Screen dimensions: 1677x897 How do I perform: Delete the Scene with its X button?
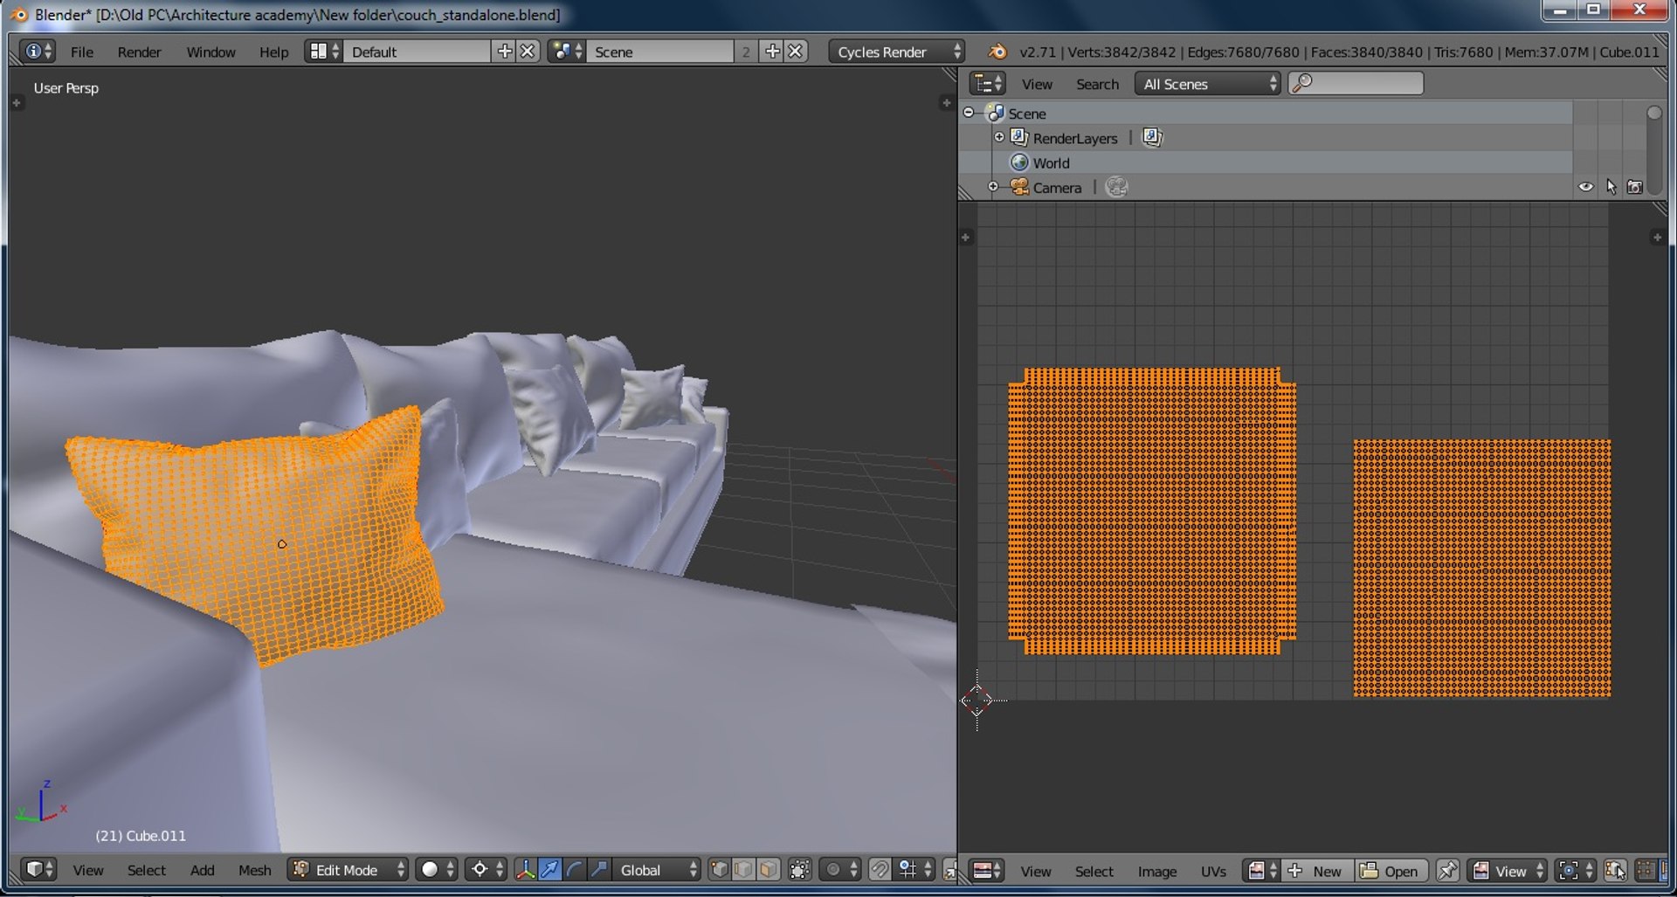pyautogui.click(x=795, y=52)
